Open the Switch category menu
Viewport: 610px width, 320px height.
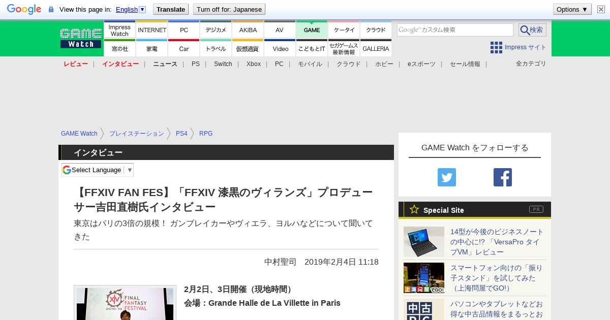click(x=223, y=64)
